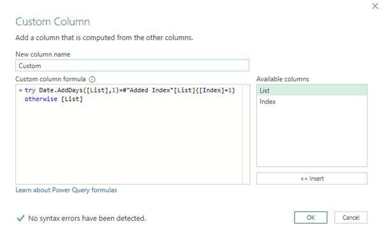Image resolution: width=384 pixels, height=240 pixels.
Task: Click the 'otherwise' keyword in formula
Action: [x=41, y=99]
